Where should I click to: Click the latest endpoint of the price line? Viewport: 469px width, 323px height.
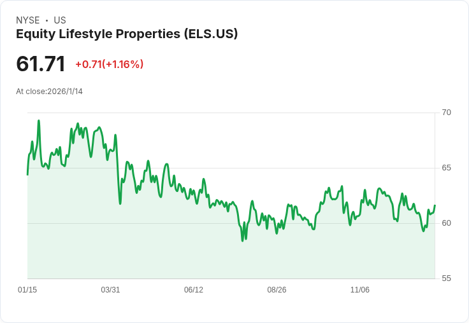(435, 206)
